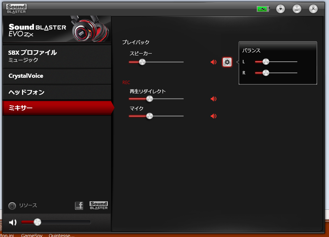Click the リソース text link
The image size is (329, 237).
pos(28,205)
